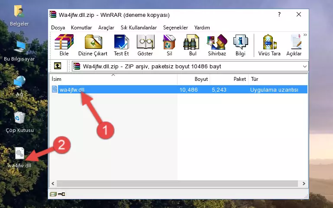The width and height of the screenshot is (333, 208).
Task: Click the help question mark button
Action: [279, 14]
